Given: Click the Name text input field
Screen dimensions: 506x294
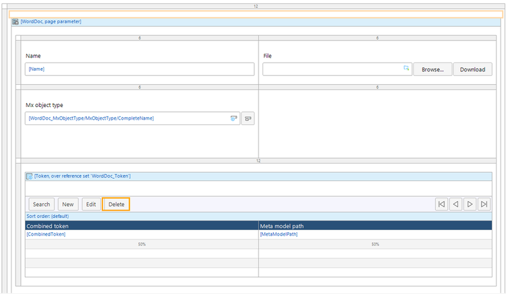Looking at the screenshot, I should coord(140,69).
